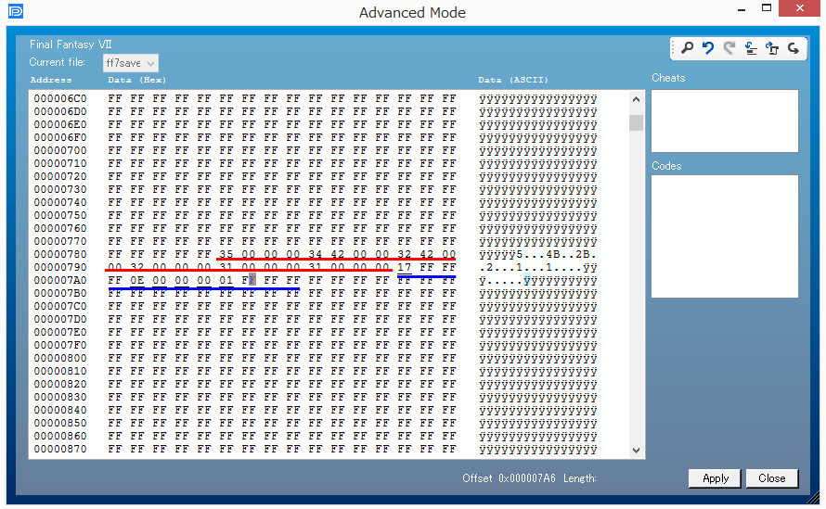The height and width of the screenshot is (509, 826).
Task: Click ASCII text of row 00000780
Action: point(538,254)
